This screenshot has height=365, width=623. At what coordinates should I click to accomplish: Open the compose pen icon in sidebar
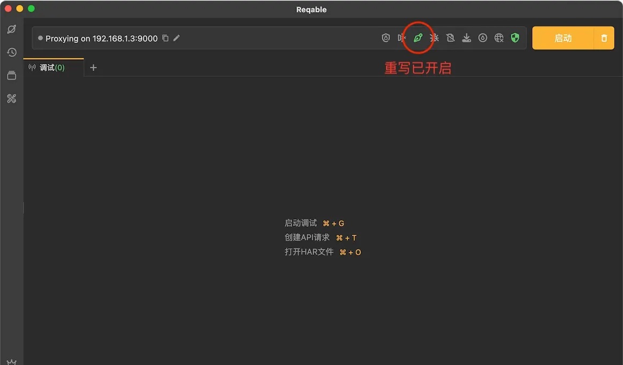point(11,29)
